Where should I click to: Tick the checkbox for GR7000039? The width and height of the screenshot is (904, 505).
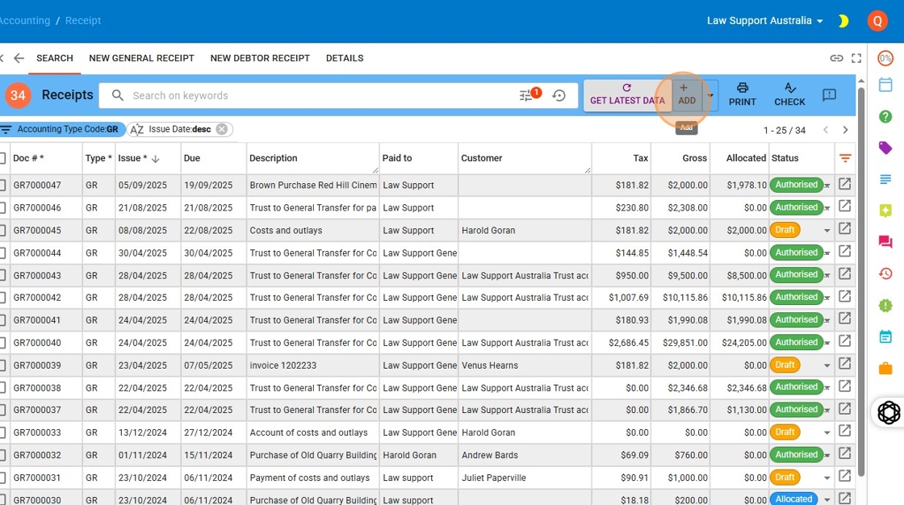(2, 365)
